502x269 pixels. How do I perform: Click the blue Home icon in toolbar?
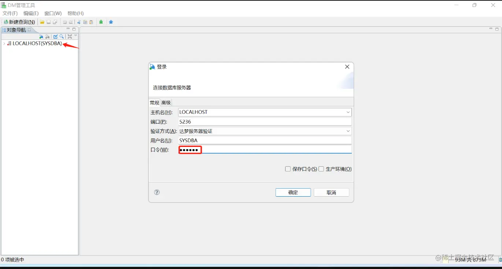point(111,22)
